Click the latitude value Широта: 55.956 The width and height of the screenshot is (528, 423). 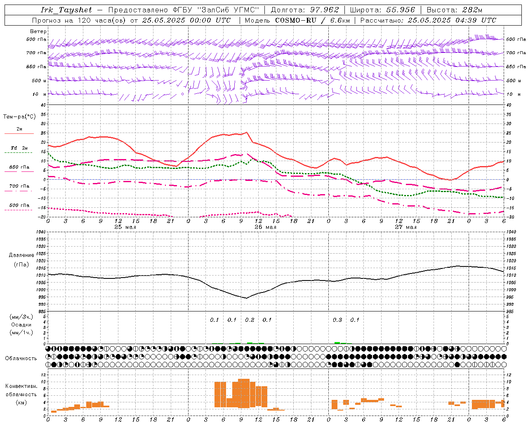382,10
